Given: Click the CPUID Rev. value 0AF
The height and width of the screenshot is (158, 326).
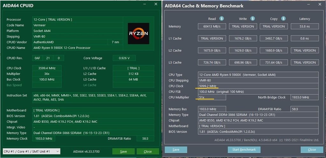Looking at the screenshot, I should pyautogui.click(x=38, y=58).
